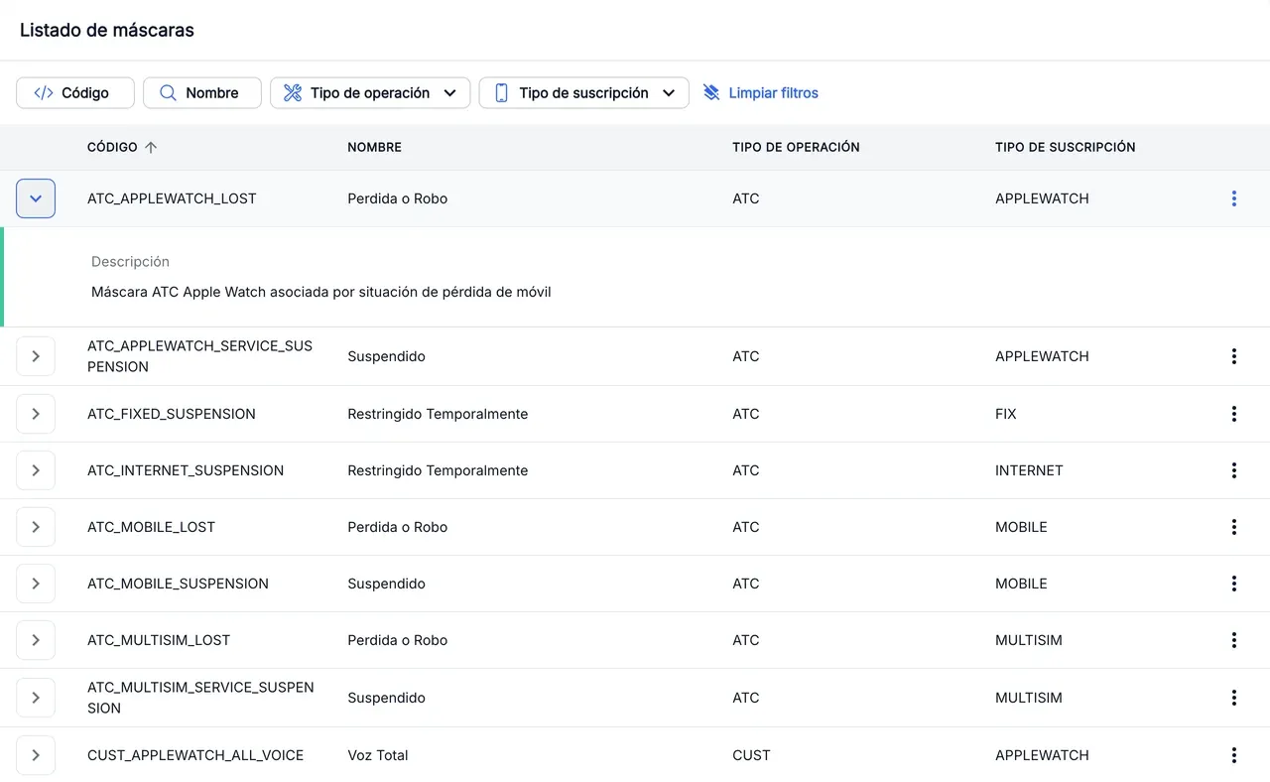Screen dimensions: 1270x782
Task: Click the Código filter button
Action: (x=75, y=92)
